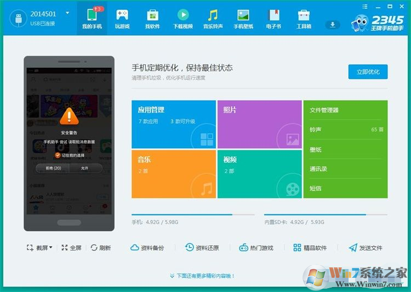Click the notification badge on 我的手机
Image resolution: width=411 pixels, height=292 pixels.
click(x=99, y=9)
